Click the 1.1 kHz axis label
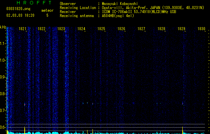This screenshot has height=134, width=210. [x=3, y=44]
